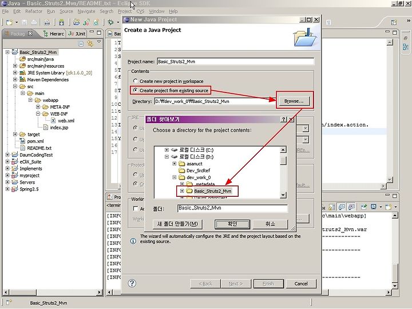Screen dimensions: 412x309
Task: Click the Project name input field
Action: (x=235, y=61)
